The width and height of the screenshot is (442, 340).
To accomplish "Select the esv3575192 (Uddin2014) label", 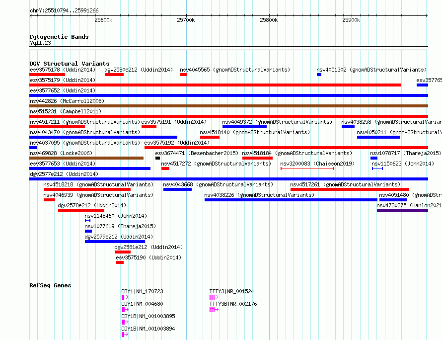I will click(x=177, y=143).
